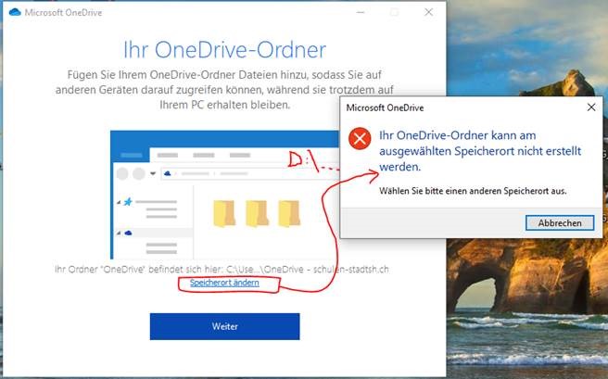Screen dimensions: 608x379
Task: Close the Microsoft OneDrive error dialog
Action: pos(591,107)
